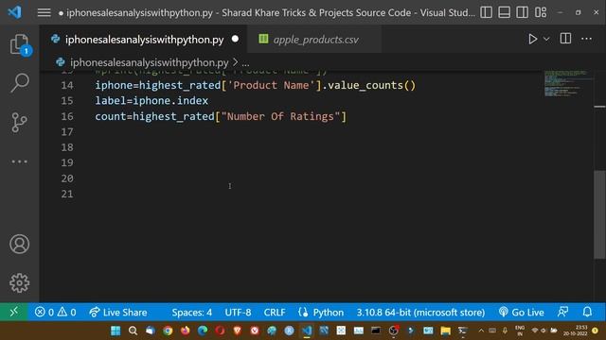606x340 pixels.
Task: Change indentation via Spaces: 4
Action: tap(191, 313)
